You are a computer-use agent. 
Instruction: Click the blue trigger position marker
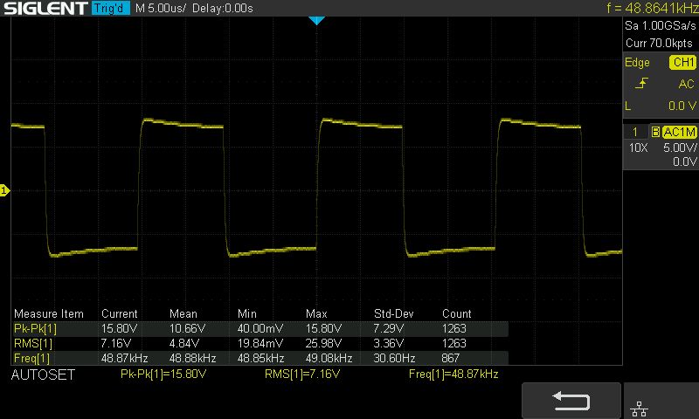tap(316, 20)
